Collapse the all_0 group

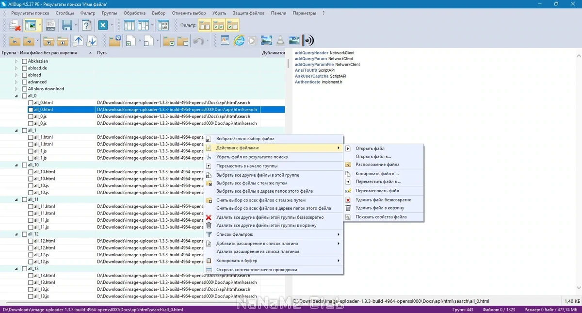[16, 96]
